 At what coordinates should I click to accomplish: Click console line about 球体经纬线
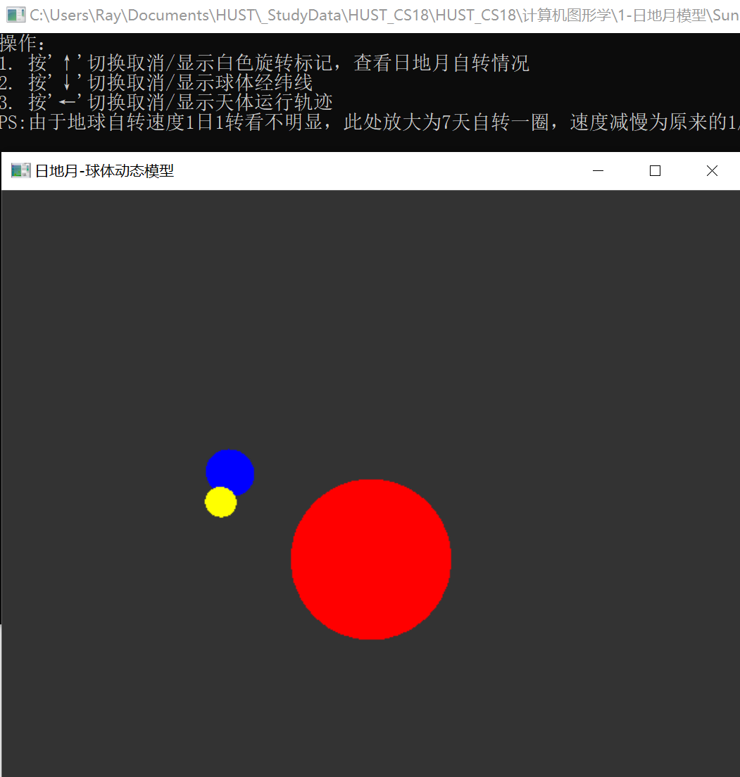click(x=156, y=83)
